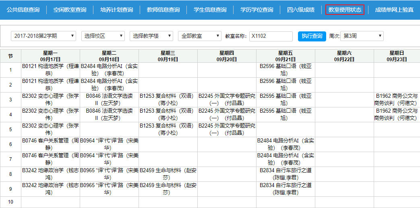Click the 教室名称 input containing X1102

point(271,36)
